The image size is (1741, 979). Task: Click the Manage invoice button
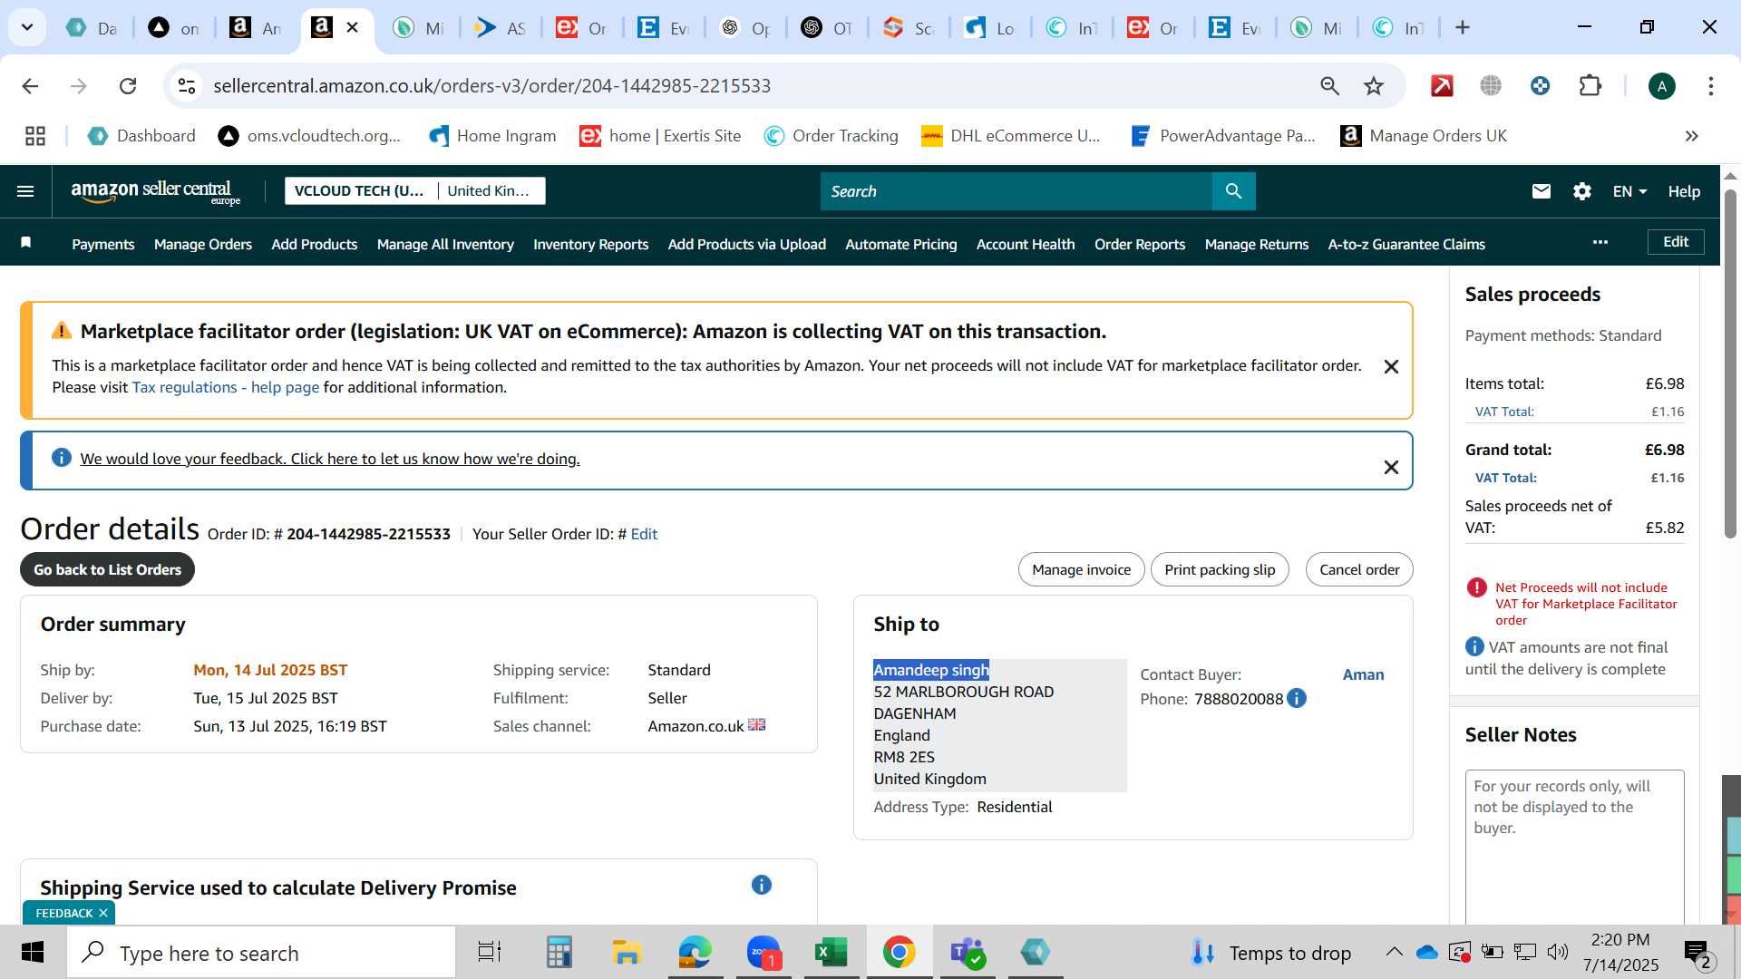click(x=1081, y=569)
